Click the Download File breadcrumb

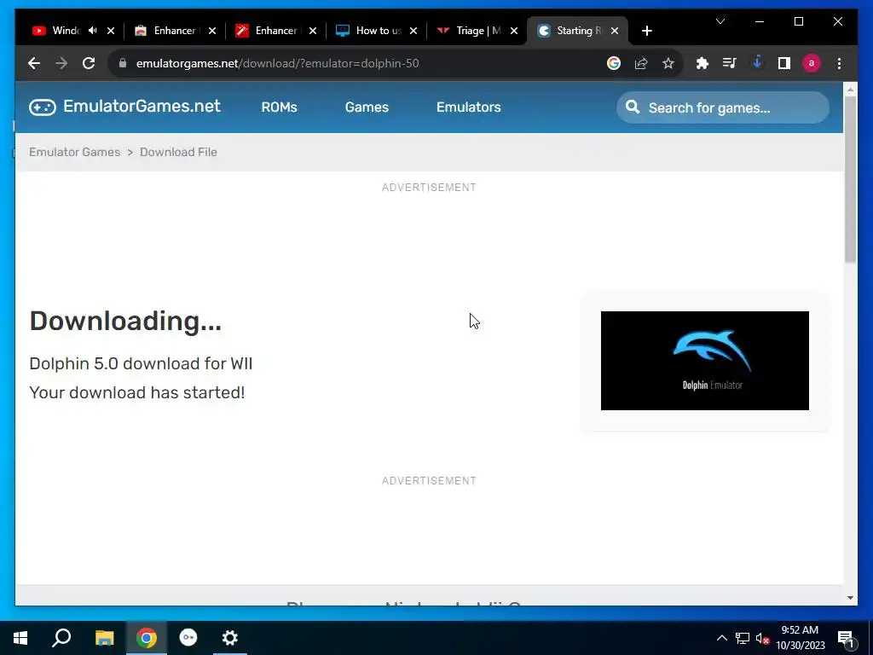pos(178,152)
